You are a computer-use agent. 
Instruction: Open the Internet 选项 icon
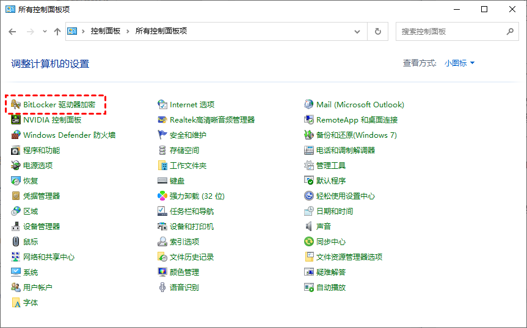(162, 104)
